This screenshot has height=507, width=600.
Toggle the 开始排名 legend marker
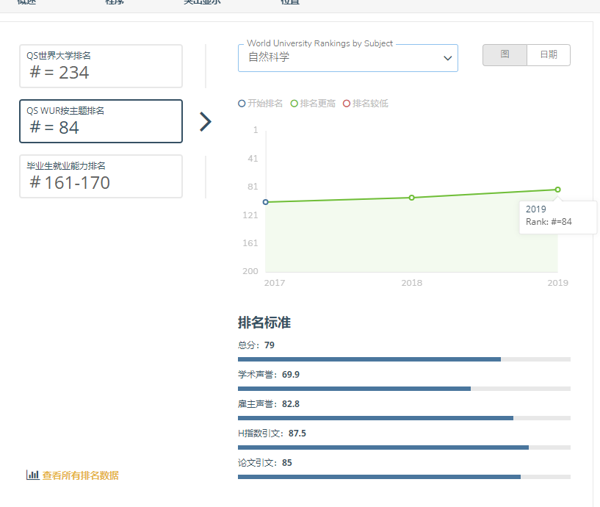click(242, 104)
